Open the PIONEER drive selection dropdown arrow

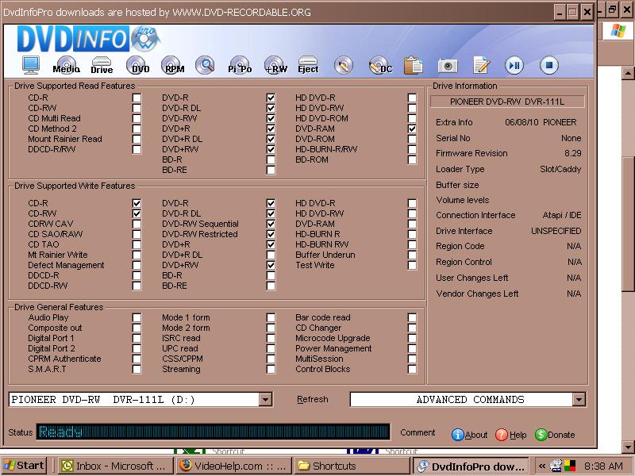click(x=265, y=400)
